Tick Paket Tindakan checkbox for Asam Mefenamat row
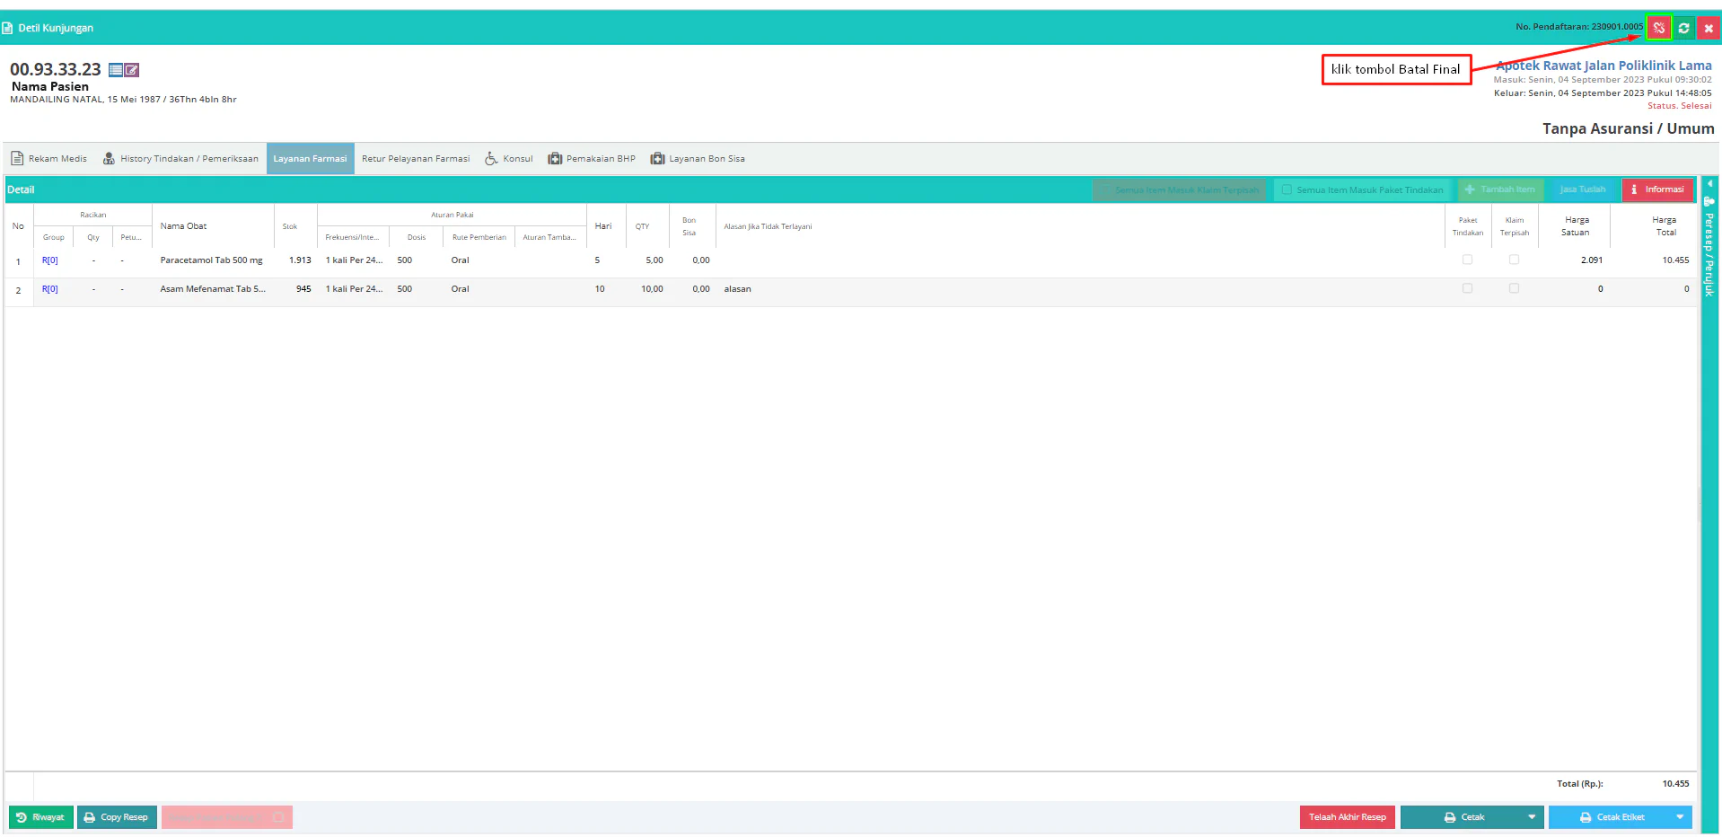The width and height of the screenshot is (1722, 837). [x=1467, y=288]
